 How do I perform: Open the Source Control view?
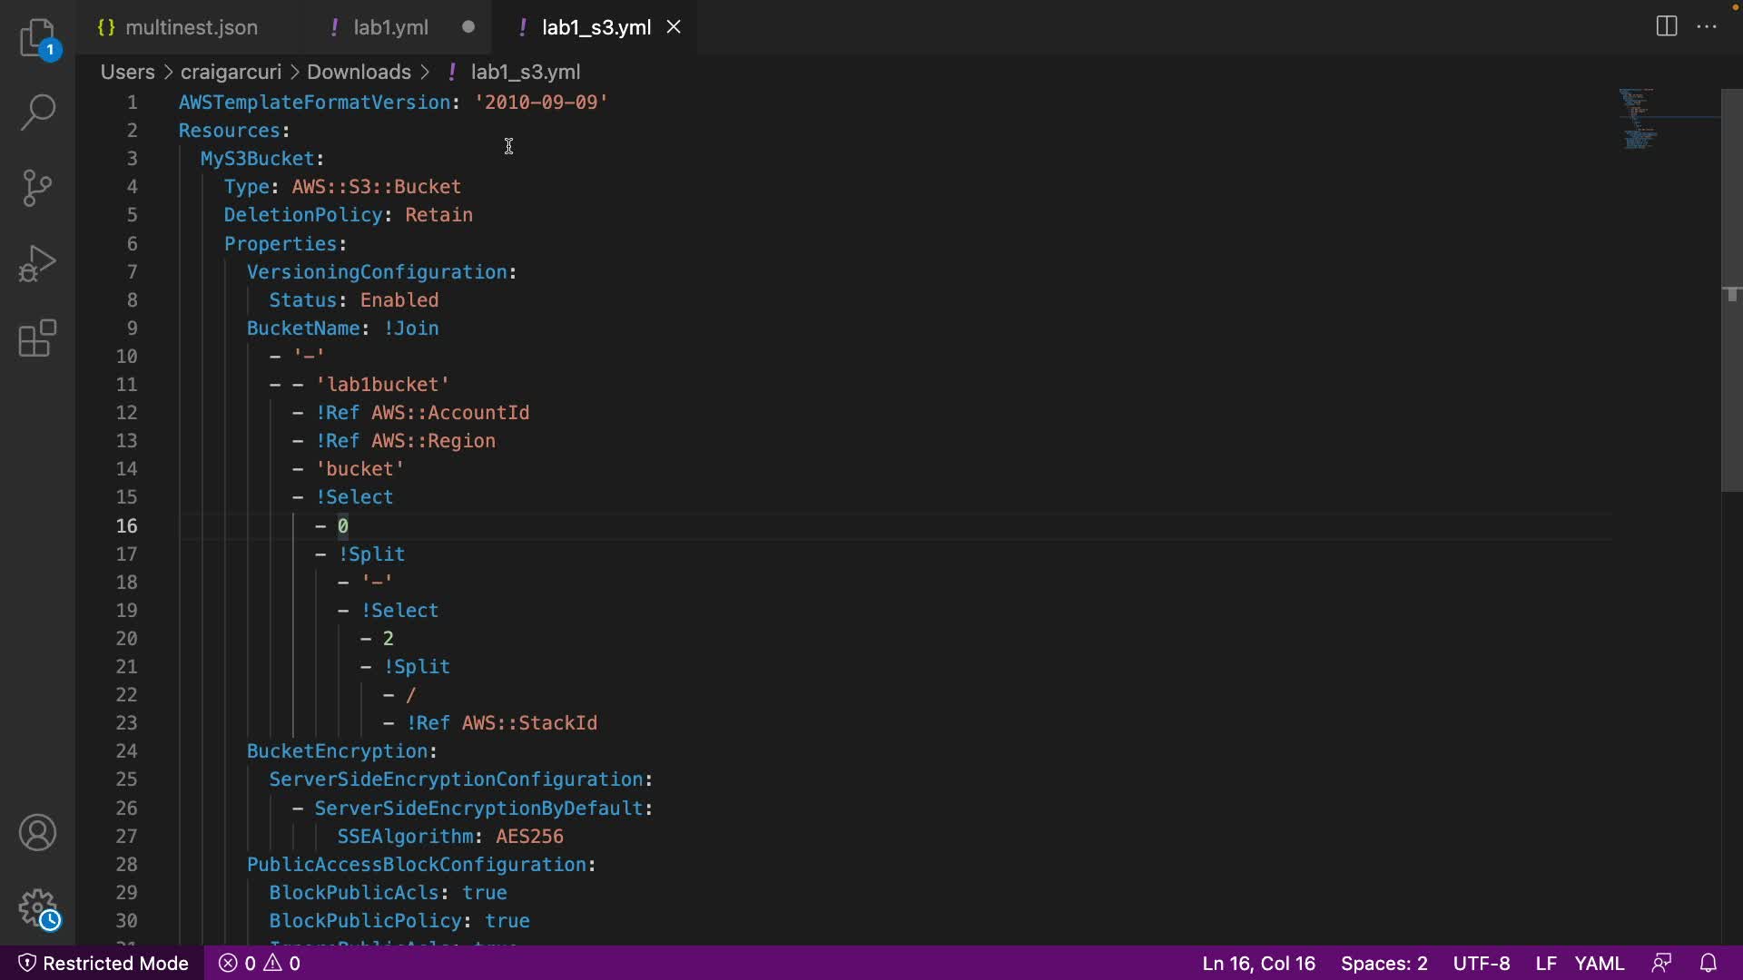[x=37, y=188]
